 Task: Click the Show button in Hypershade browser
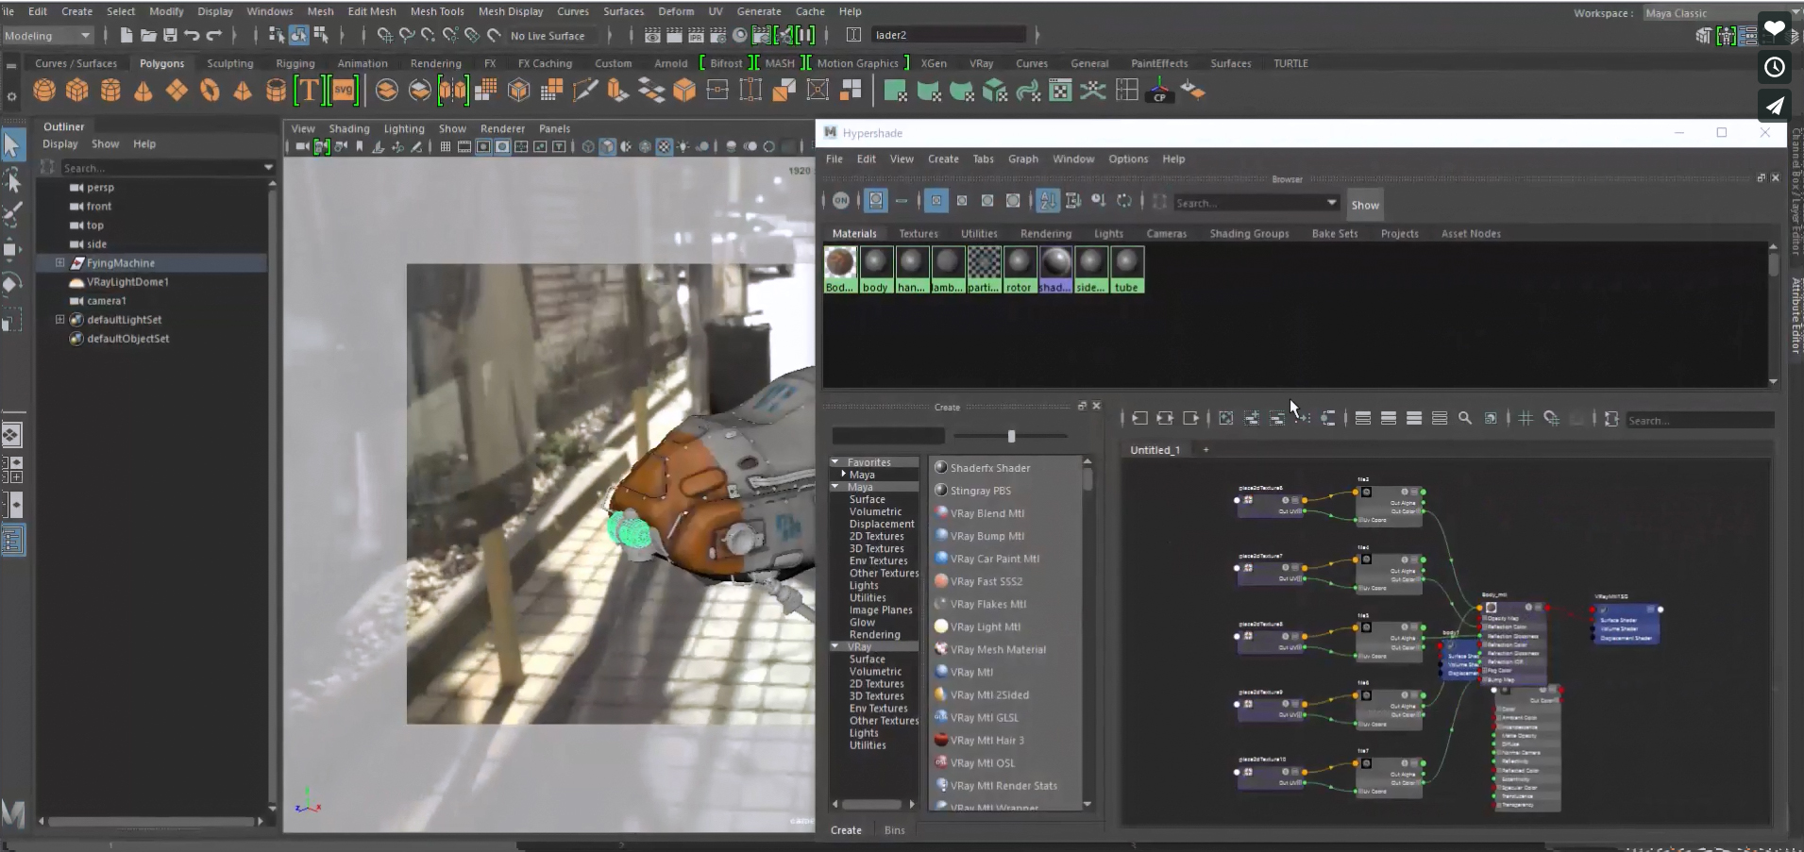1365,205
